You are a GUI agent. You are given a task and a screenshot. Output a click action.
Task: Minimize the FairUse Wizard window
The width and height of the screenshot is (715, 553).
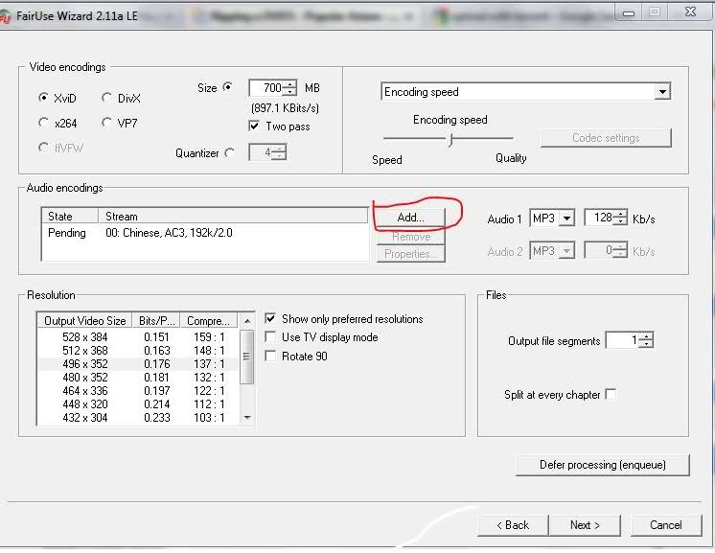click(x=629, y=12)
